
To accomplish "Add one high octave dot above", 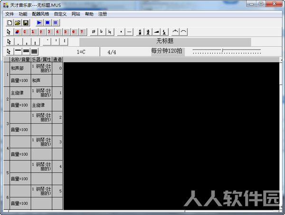I will coord(47,42).
